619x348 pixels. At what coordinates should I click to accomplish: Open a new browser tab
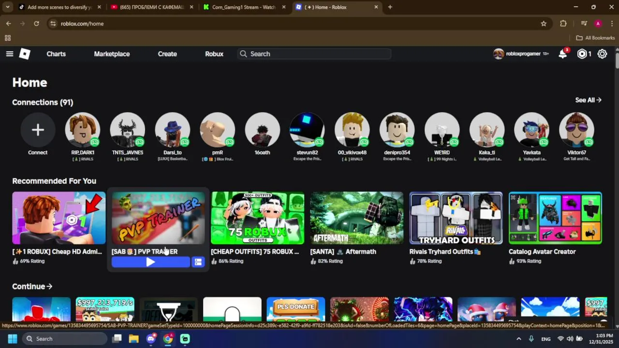[390, 7]
